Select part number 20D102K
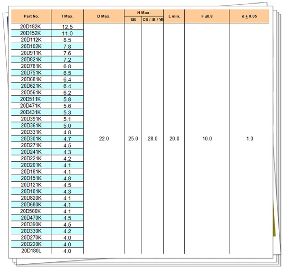Screen dimensions: 285x268 click(31, 46)
